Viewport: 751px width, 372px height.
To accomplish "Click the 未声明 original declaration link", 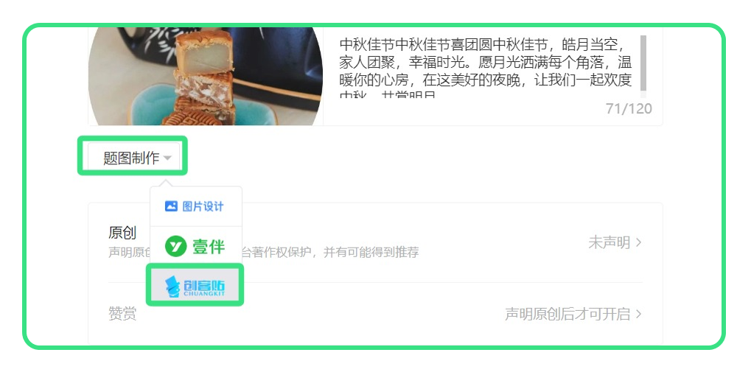I will [609, 243].
